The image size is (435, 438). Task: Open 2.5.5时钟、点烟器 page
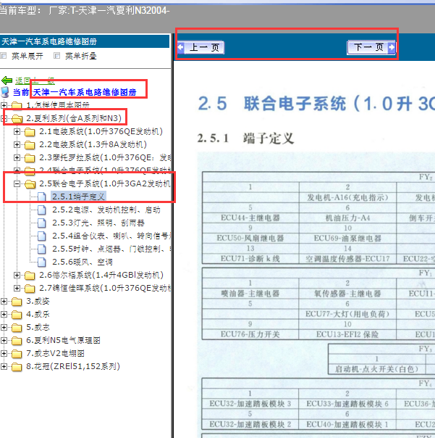click(x=111, y=249)
